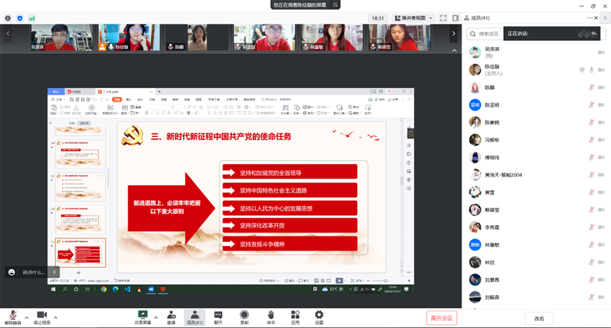Viewport: 611px width, 328px height.
Task: Open the Members (成员 41) tab
Action: point(195,315)
